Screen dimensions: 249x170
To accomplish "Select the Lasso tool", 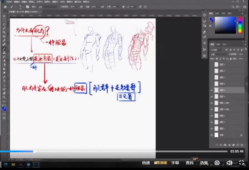I will click(4, 24).
